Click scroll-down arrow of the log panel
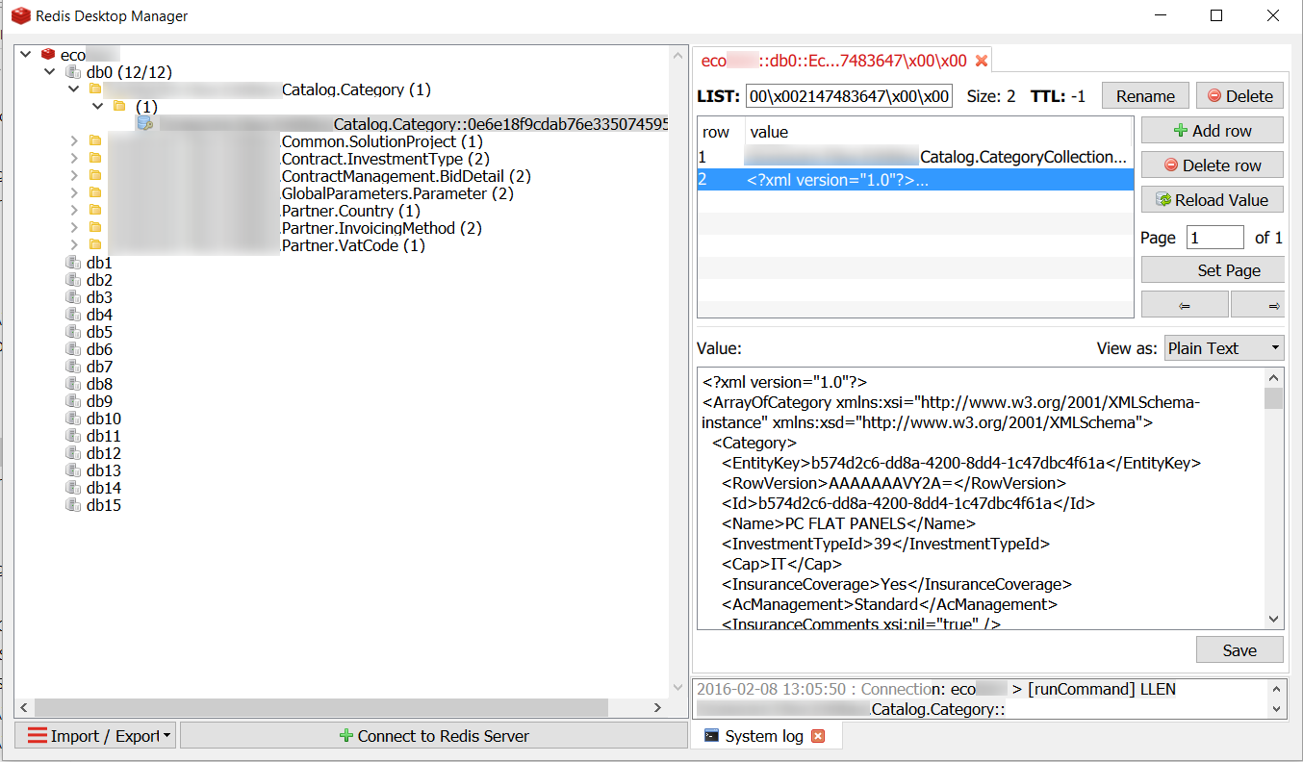The width and height of the screenshot is (1303, 762). [1277, 709]
